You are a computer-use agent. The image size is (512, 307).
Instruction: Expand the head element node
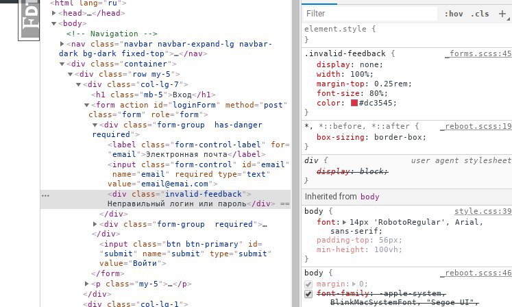[x=54, y=13]
